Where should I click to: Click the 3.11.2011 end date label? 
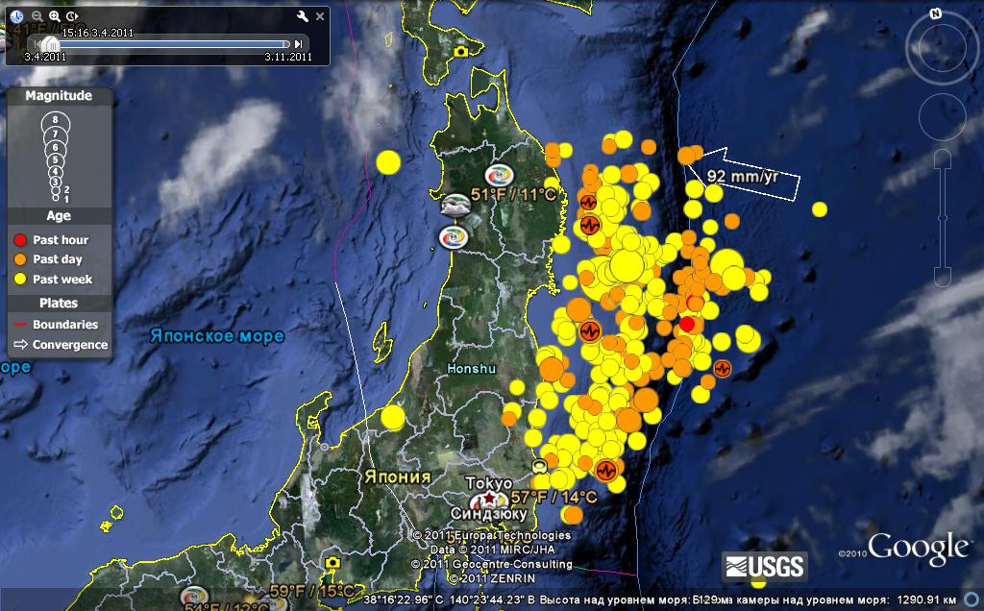pyautogui.click(x=288, y=57)
